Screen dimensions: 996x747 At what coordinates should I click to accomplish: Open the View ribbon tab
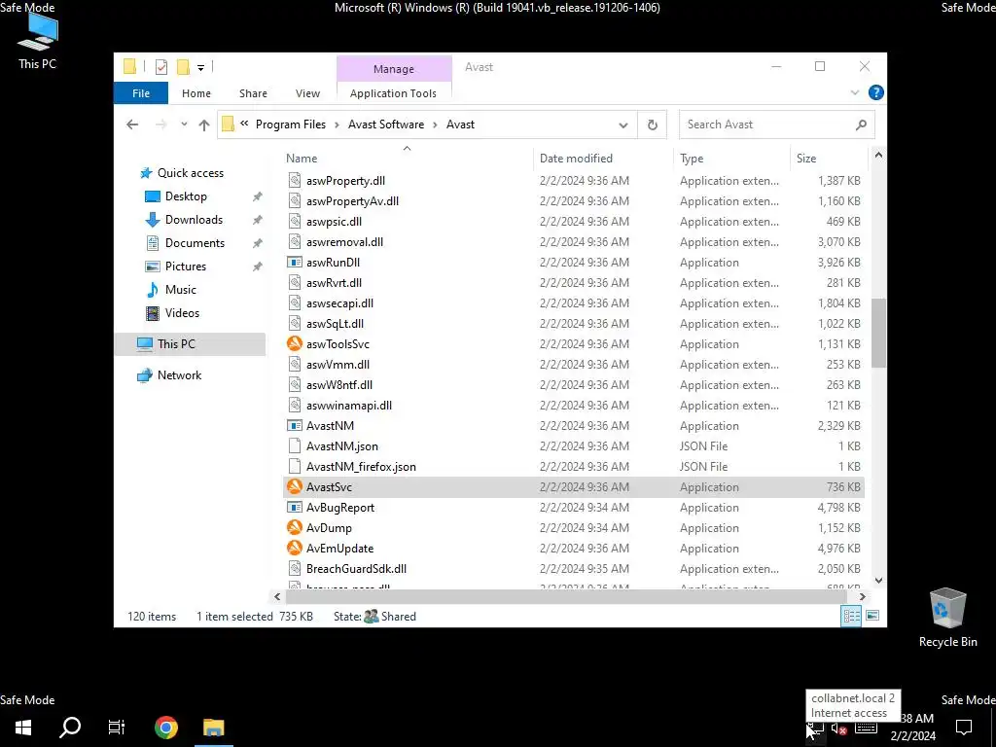click(x=307, y=93)
